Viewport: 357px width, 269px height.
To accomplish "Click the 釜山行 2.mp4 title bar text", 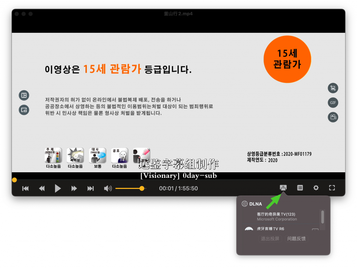I will coord(178,14).
